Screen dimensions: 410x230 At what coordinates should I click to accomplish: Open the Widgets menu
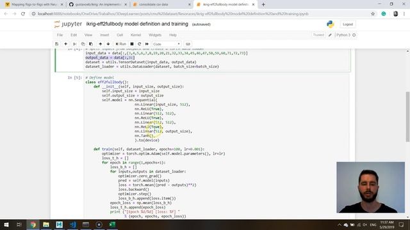[x=155, y=35]
